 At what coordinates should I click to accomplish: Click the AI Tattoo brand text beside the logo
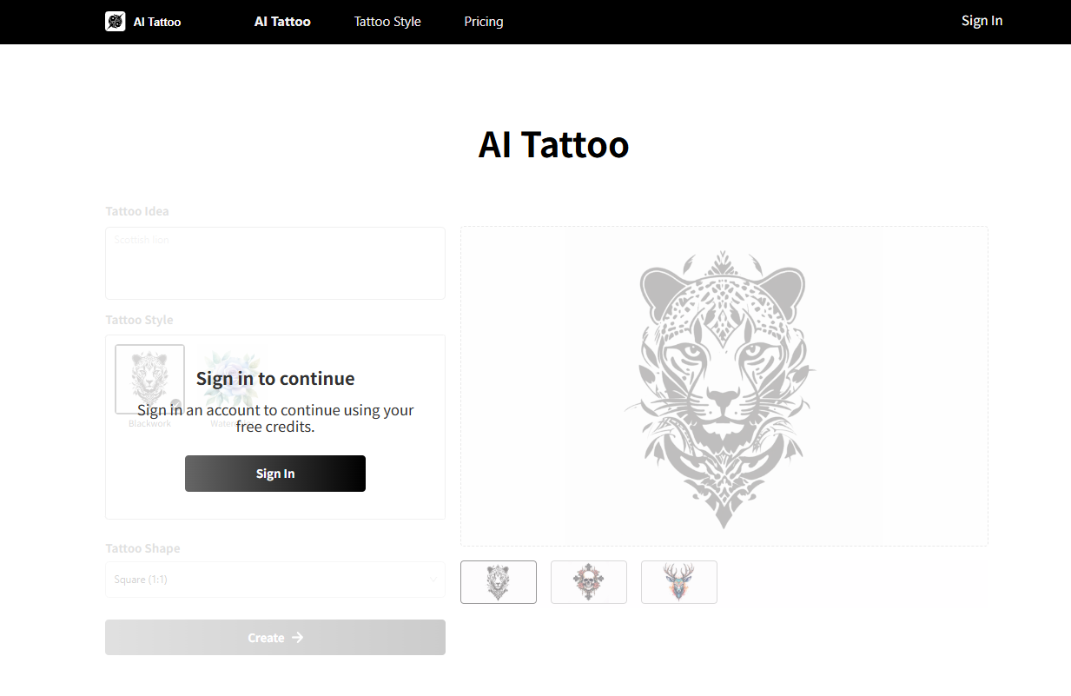point(157,22)
